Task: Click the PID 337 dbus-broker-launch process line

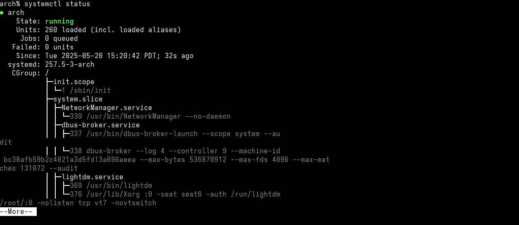Action: [175, 134]
